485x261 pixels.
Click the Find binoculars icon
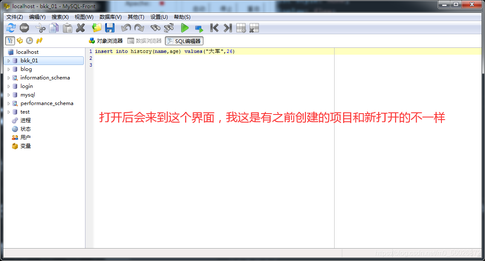(156, 28)
